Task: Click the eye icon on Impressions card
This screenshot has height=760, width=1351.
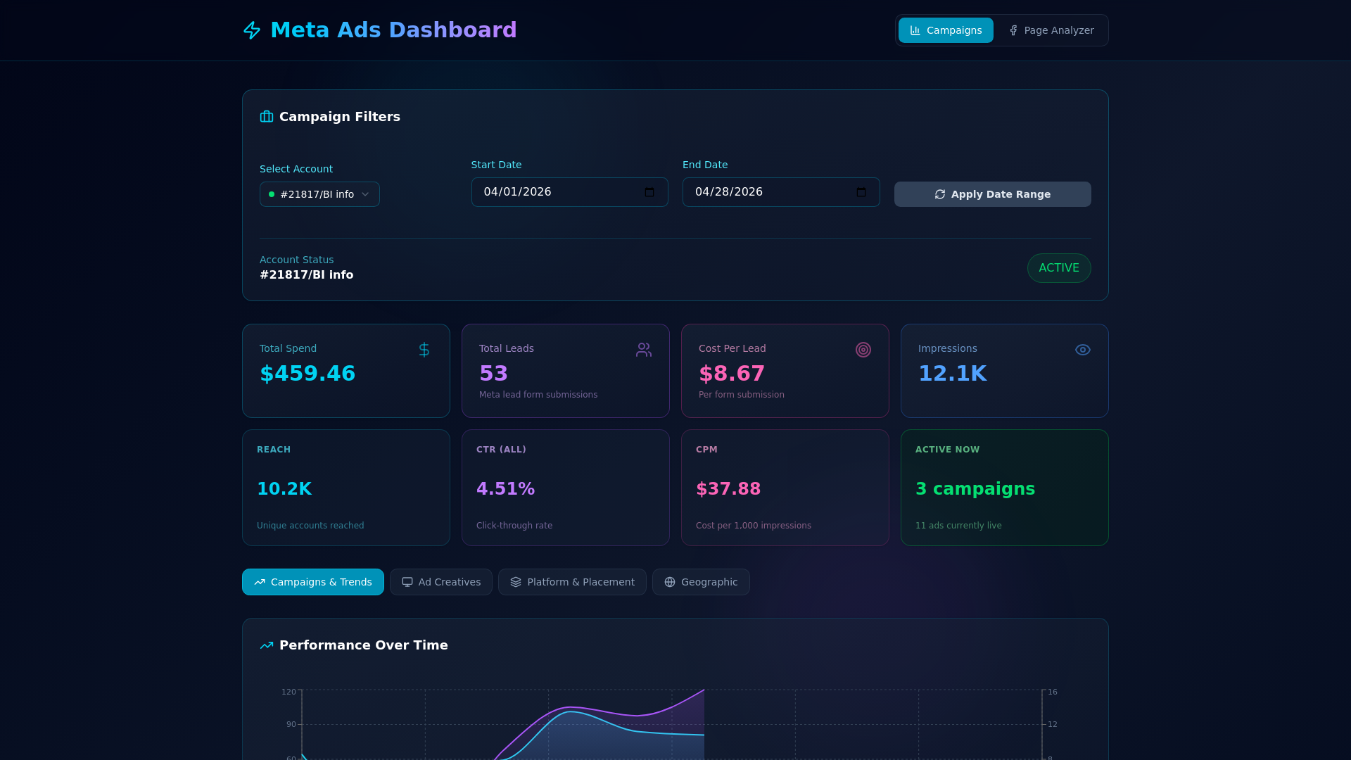Action: pos(1083,350)
